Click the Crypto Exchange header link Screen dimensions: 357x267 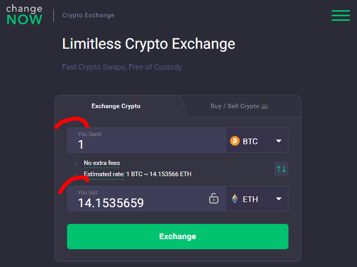88,15
